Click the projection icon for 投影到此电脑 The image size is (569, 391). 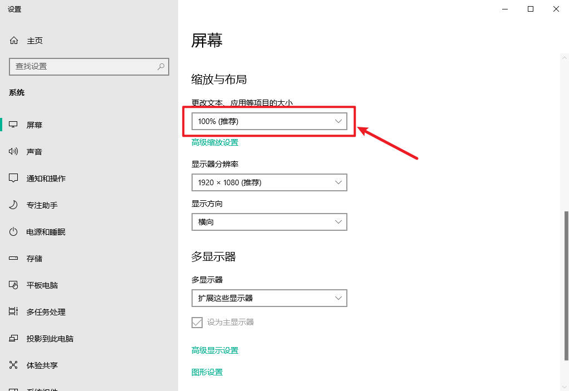(x=13, y=339)
